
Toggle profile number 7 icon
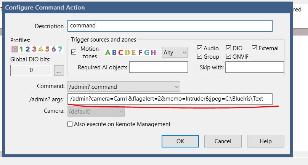pos(60,49)
